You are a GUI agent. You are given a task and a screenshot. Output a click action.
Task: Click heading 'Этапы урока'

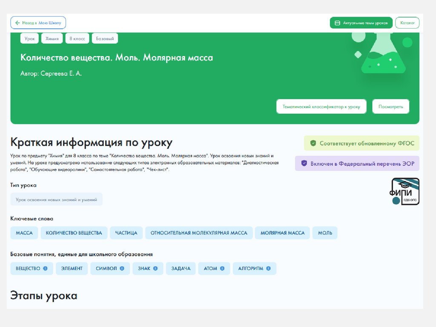44,295
